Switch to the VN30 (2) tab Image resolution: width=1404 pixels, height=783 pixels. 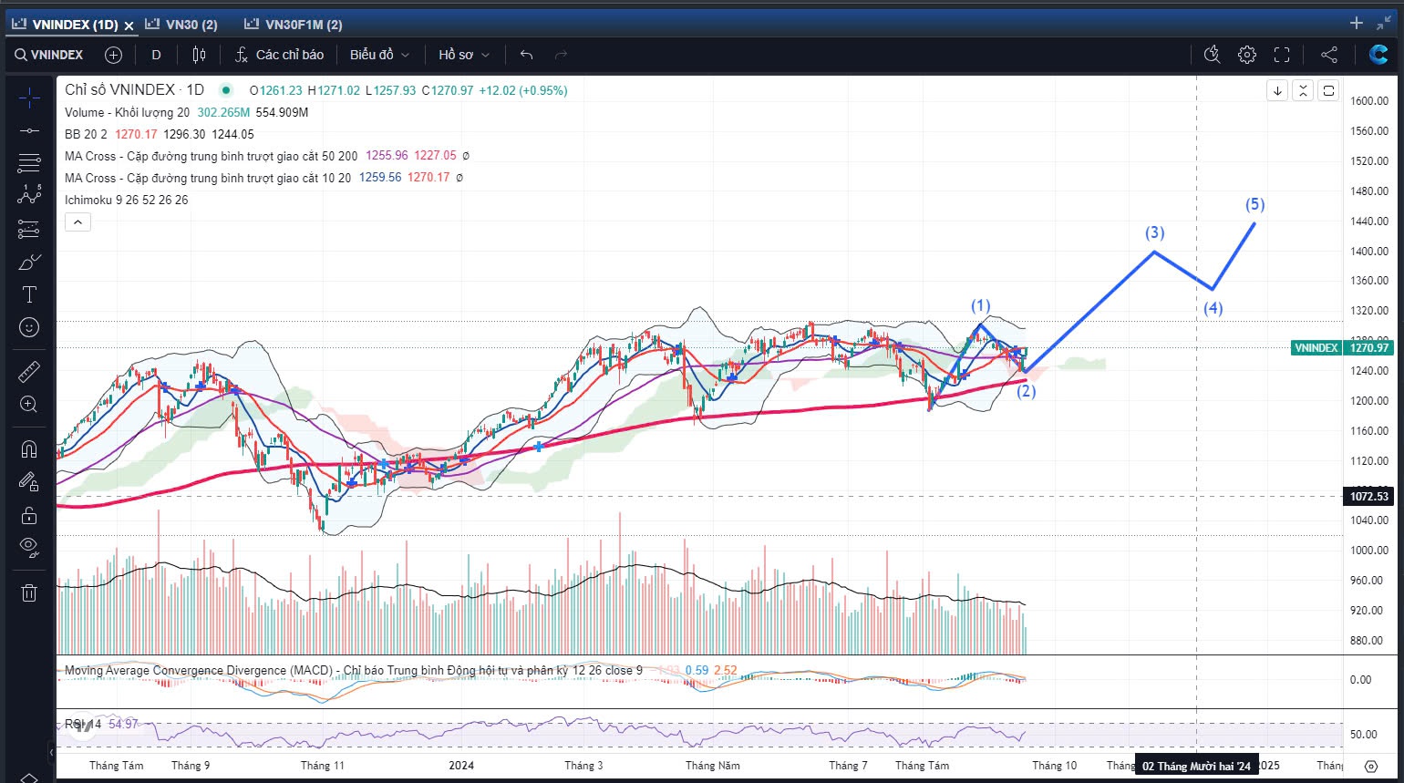(x=181, y=25)
